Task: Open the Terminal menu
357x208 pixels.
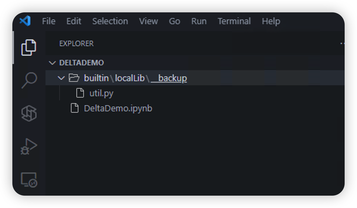Action: tap(234, 21)
